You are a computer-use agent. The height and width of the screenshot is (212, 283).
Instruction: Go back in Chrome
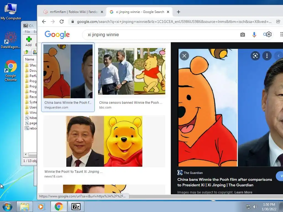tap(44, 22)
